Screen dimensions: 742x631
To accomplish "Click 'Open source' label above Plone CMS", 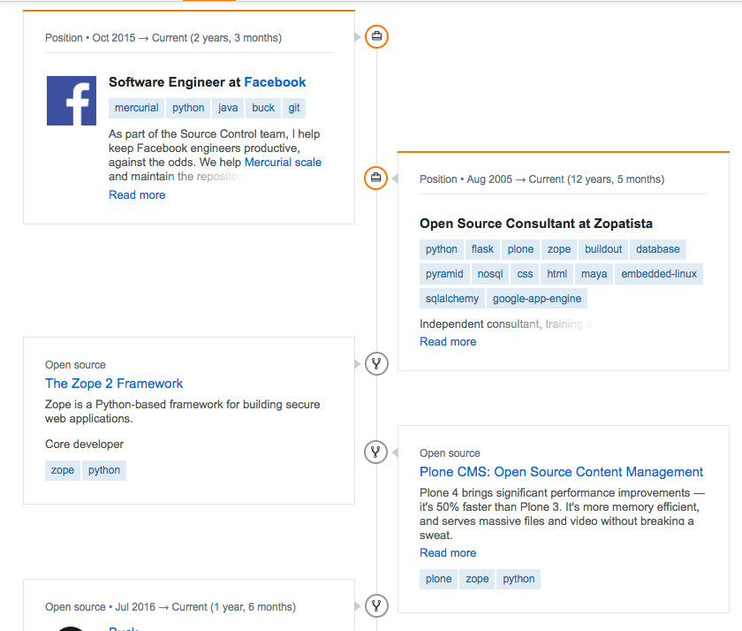I will pos(450,453).
